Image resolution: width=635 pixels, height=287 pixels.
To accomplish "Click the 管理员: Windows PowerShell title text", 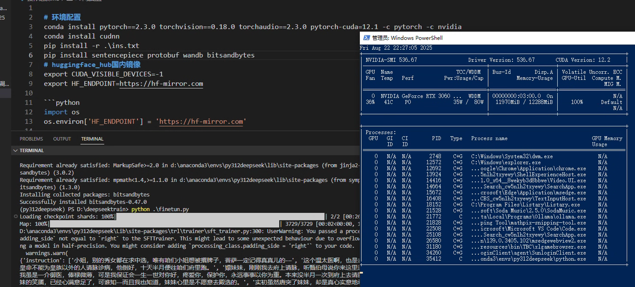I will click(407, 38).
